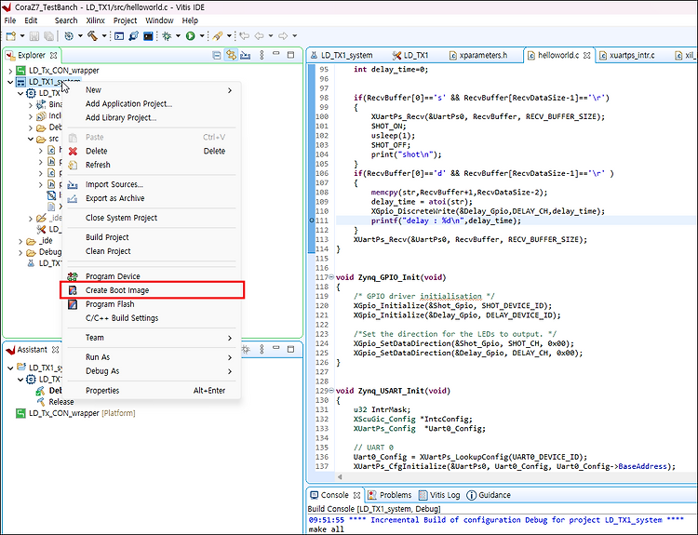The height and width of the screenshot is (535, 698).
Task: Collapse the src folder tree node
Action: coord(31,139)
